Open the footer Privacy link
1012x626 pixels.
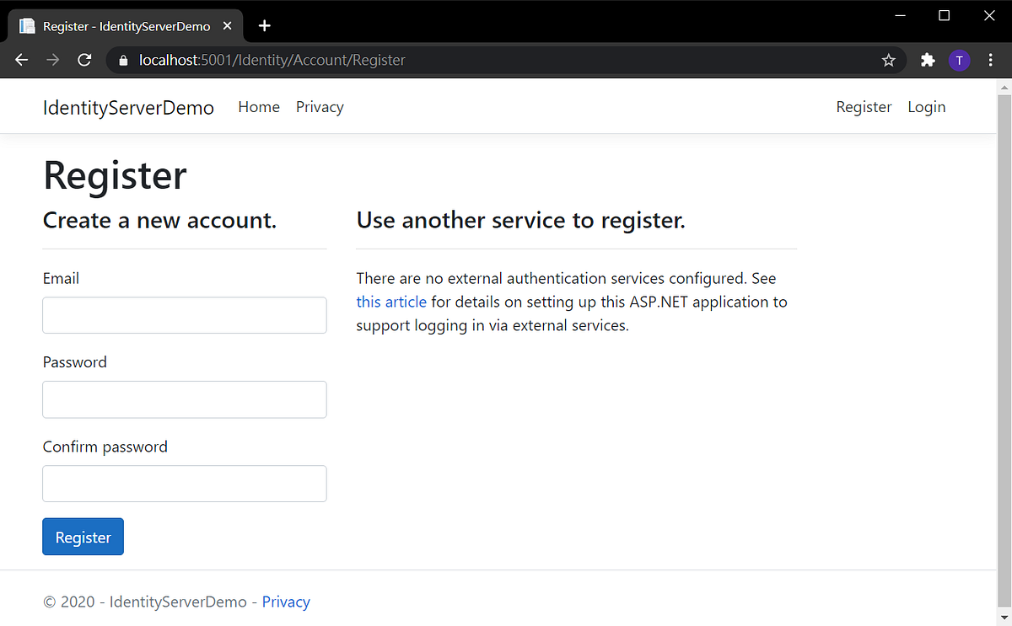click(286, 602)
